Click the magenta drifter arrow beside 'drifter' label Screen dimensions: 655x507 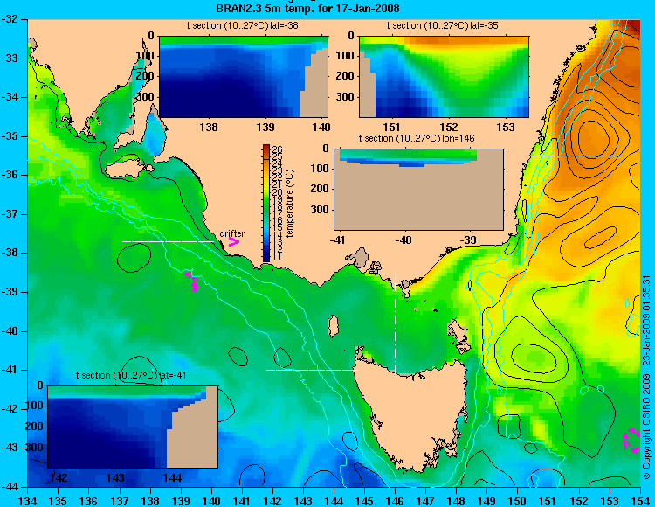coord(233,242)
